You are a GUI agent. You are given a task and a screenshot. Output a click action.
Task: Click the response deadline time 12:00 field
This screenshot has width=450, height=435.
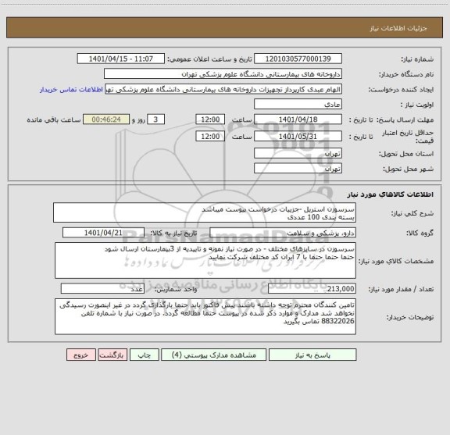pyautogui.click(x=210, y=119)
